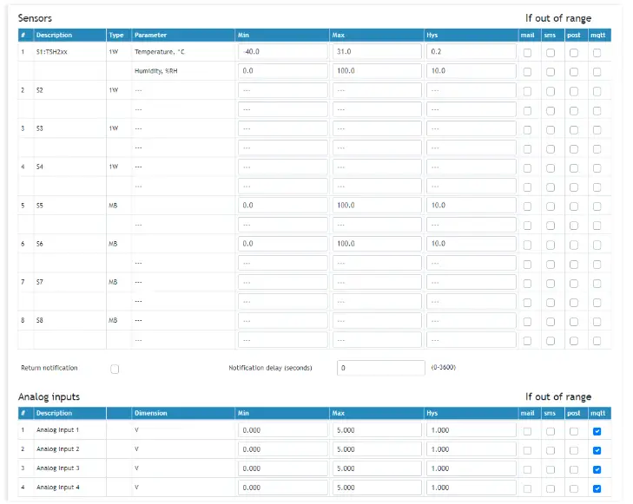The height and width of the screenshot is (504, 633).
Task: Edit Hys field for Analog Input 2
Action: tap(471, 449)
